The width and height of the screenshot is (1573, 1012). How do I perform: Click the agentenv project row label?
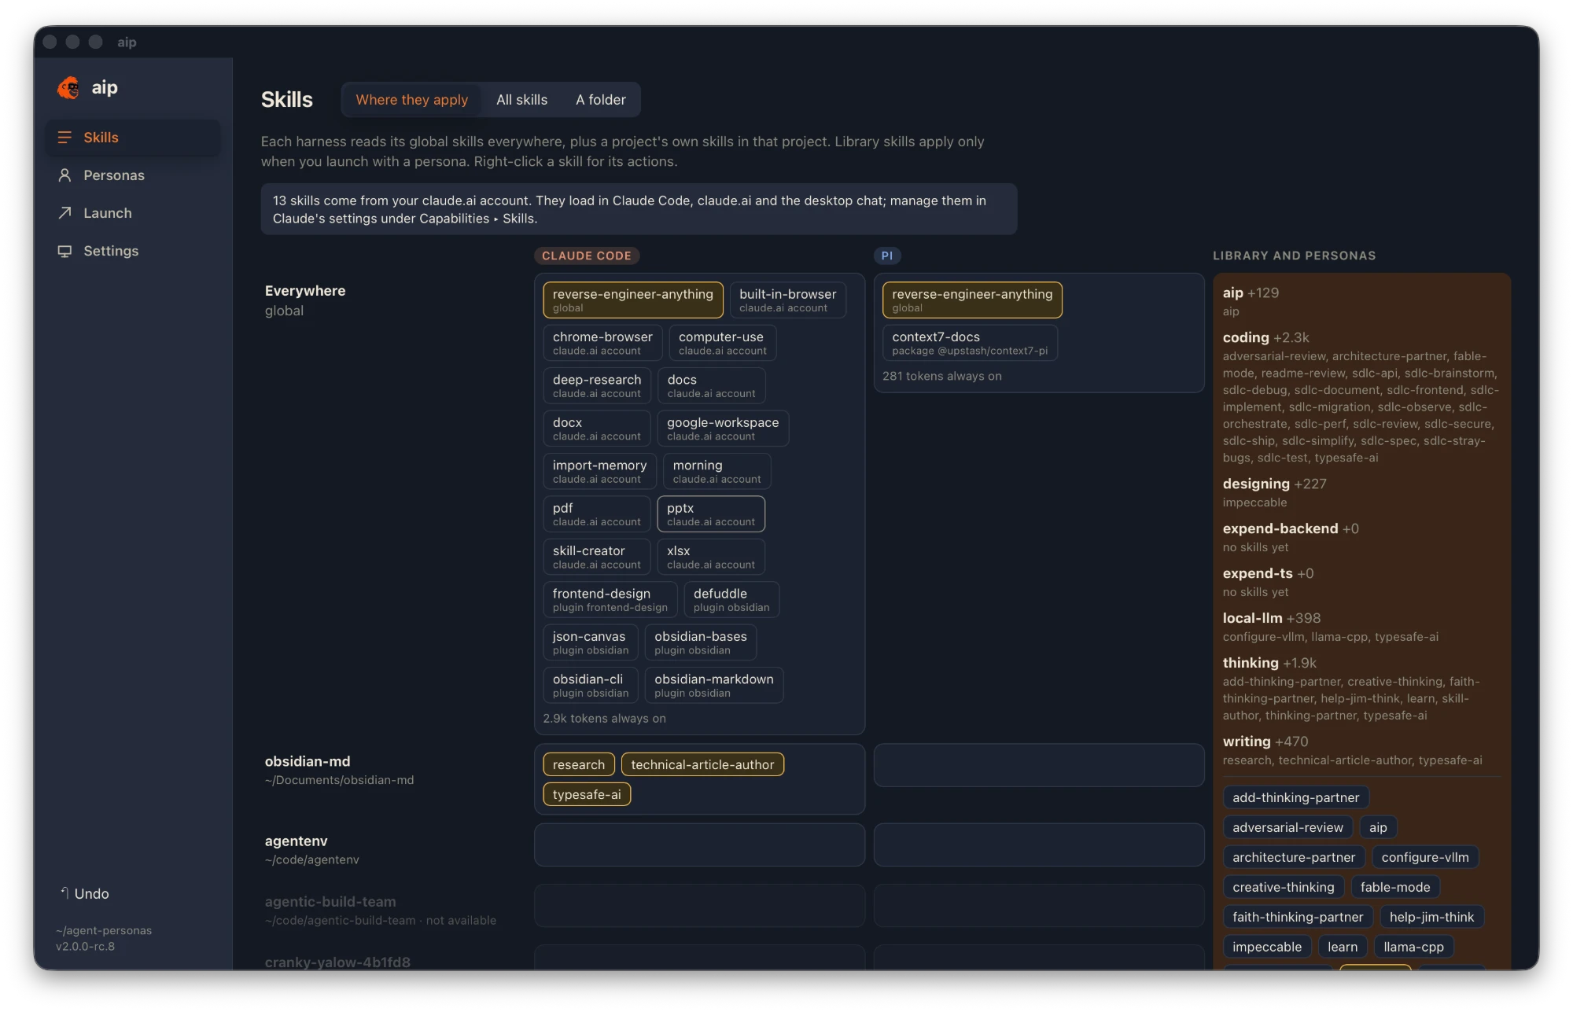point(297,841)
